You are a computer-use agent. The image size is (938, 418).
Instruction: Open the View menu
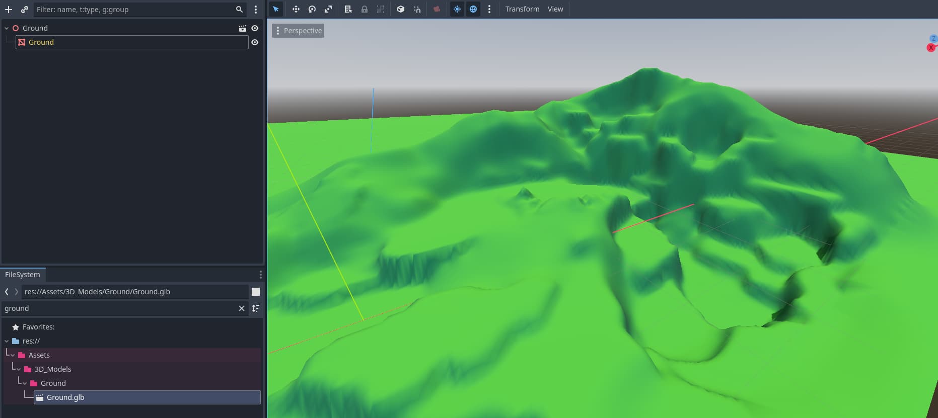[555, 9]
